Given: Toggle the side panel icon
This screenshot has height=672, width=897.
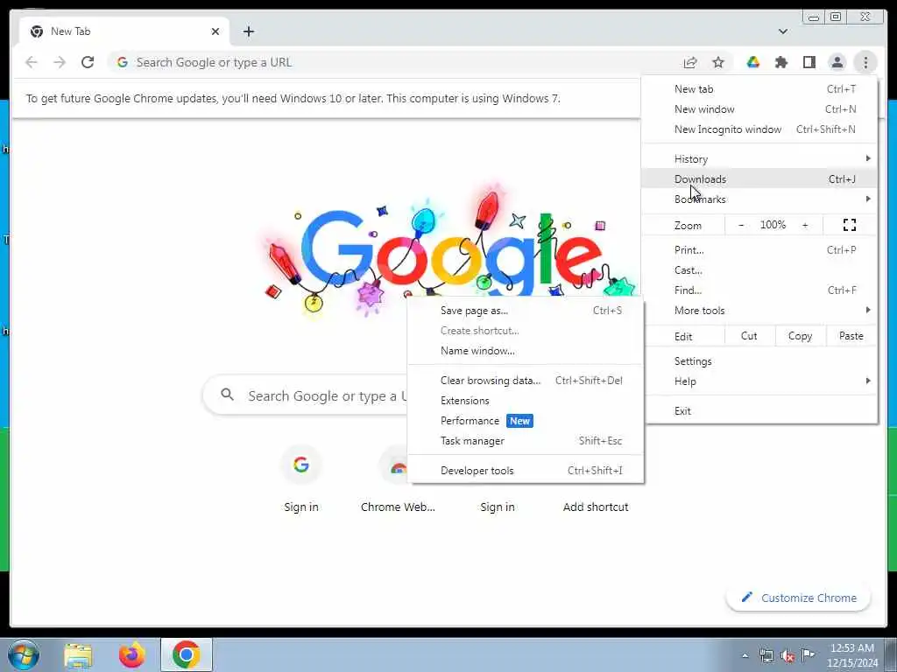Looking at the screenshot, I should click(x=809, y=62).
